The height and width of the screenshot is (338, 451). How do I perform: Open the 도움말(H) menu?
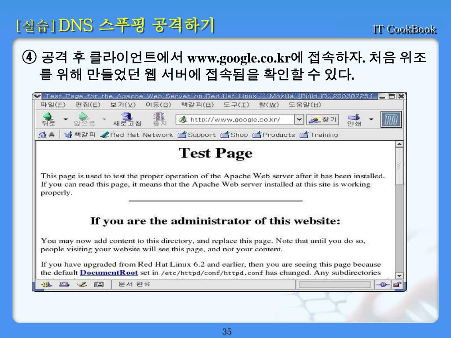point(305,105)
